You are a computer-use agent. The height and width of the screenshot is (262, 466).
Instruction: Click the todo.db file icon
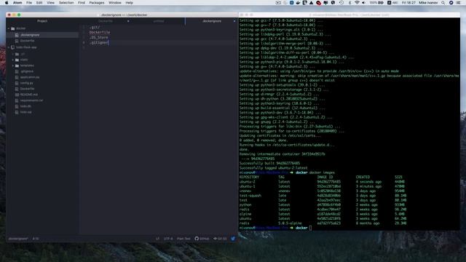(x=17, y=106)
